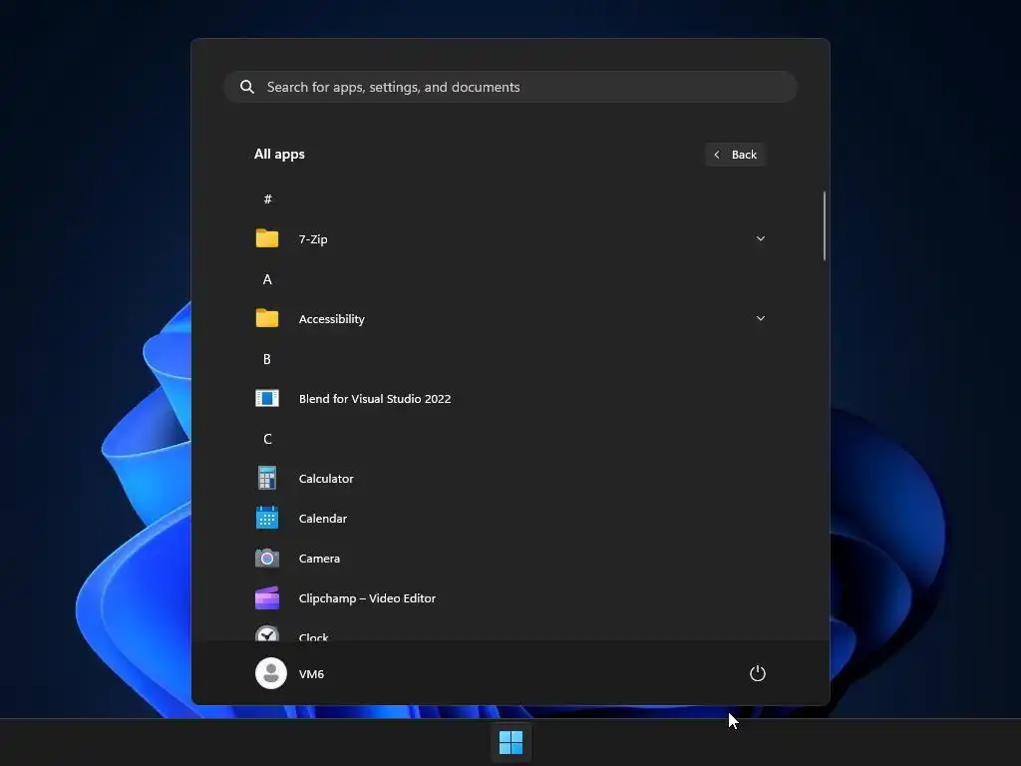Click the 'Calendar' app name
1021x766 pixels.
(x=323, y=519)
